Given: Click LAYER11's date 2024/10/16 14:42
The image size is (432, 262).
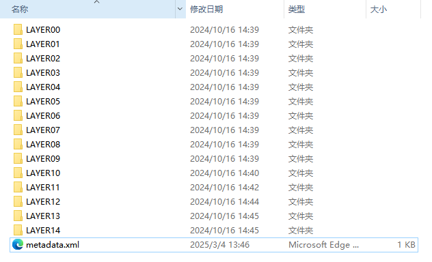Looking at the screenshot, I should pos(224,187).
